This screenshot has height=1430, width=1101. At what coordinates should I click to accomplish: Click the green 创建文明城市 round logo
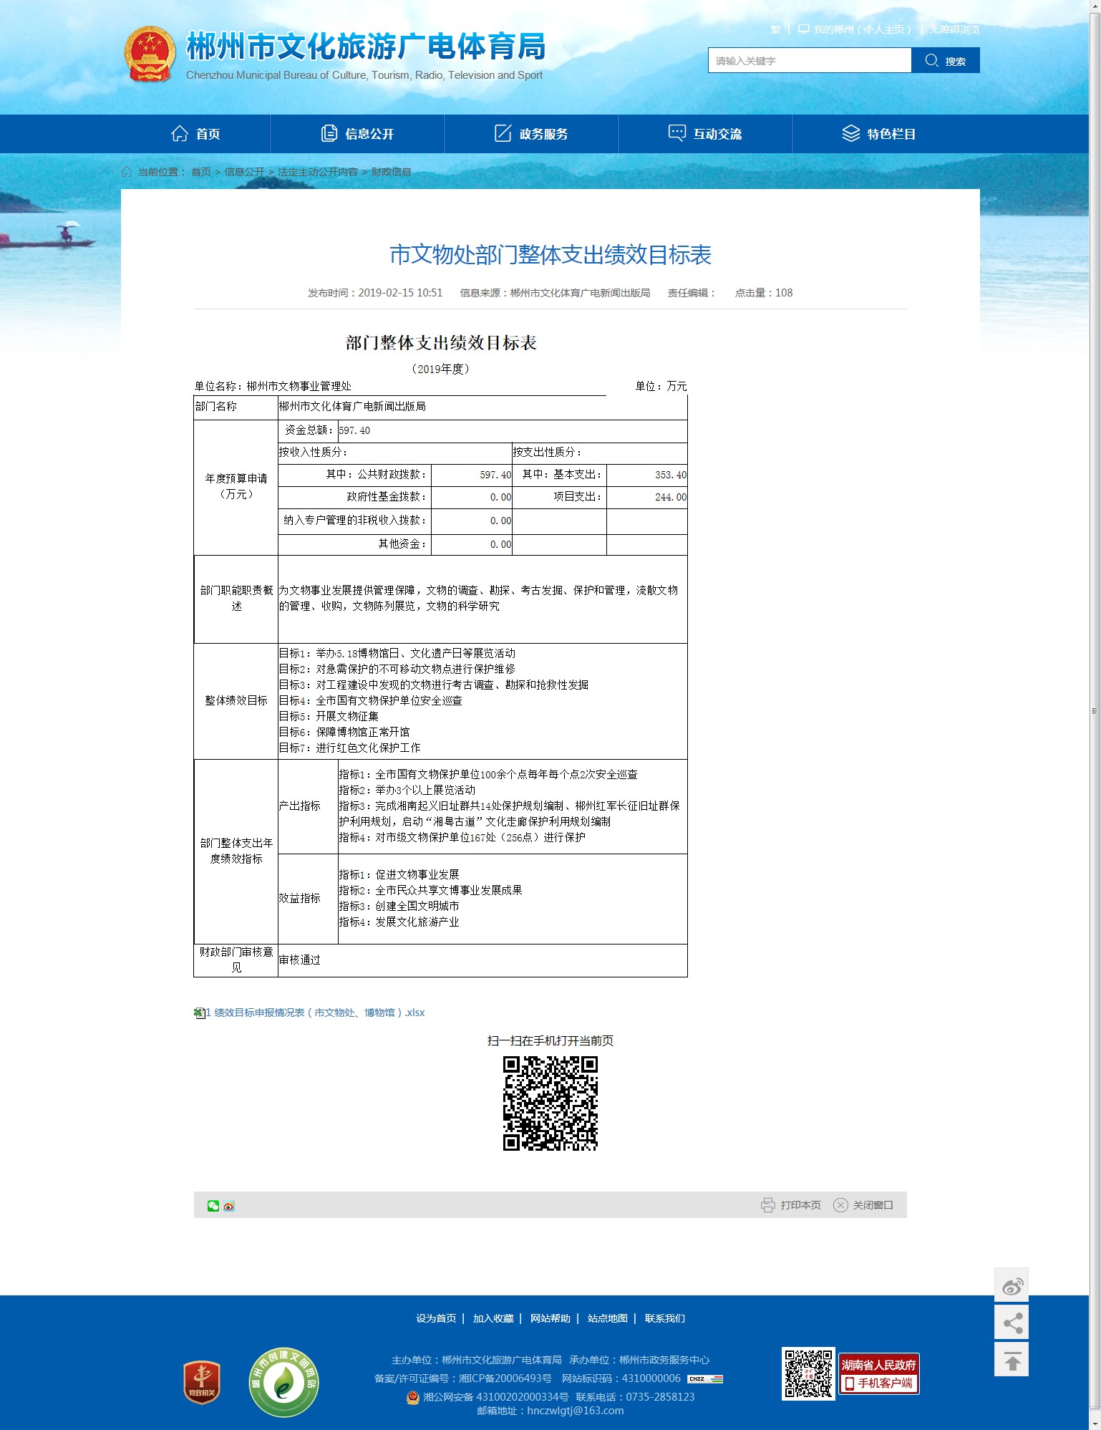[x=283, y=1382]
